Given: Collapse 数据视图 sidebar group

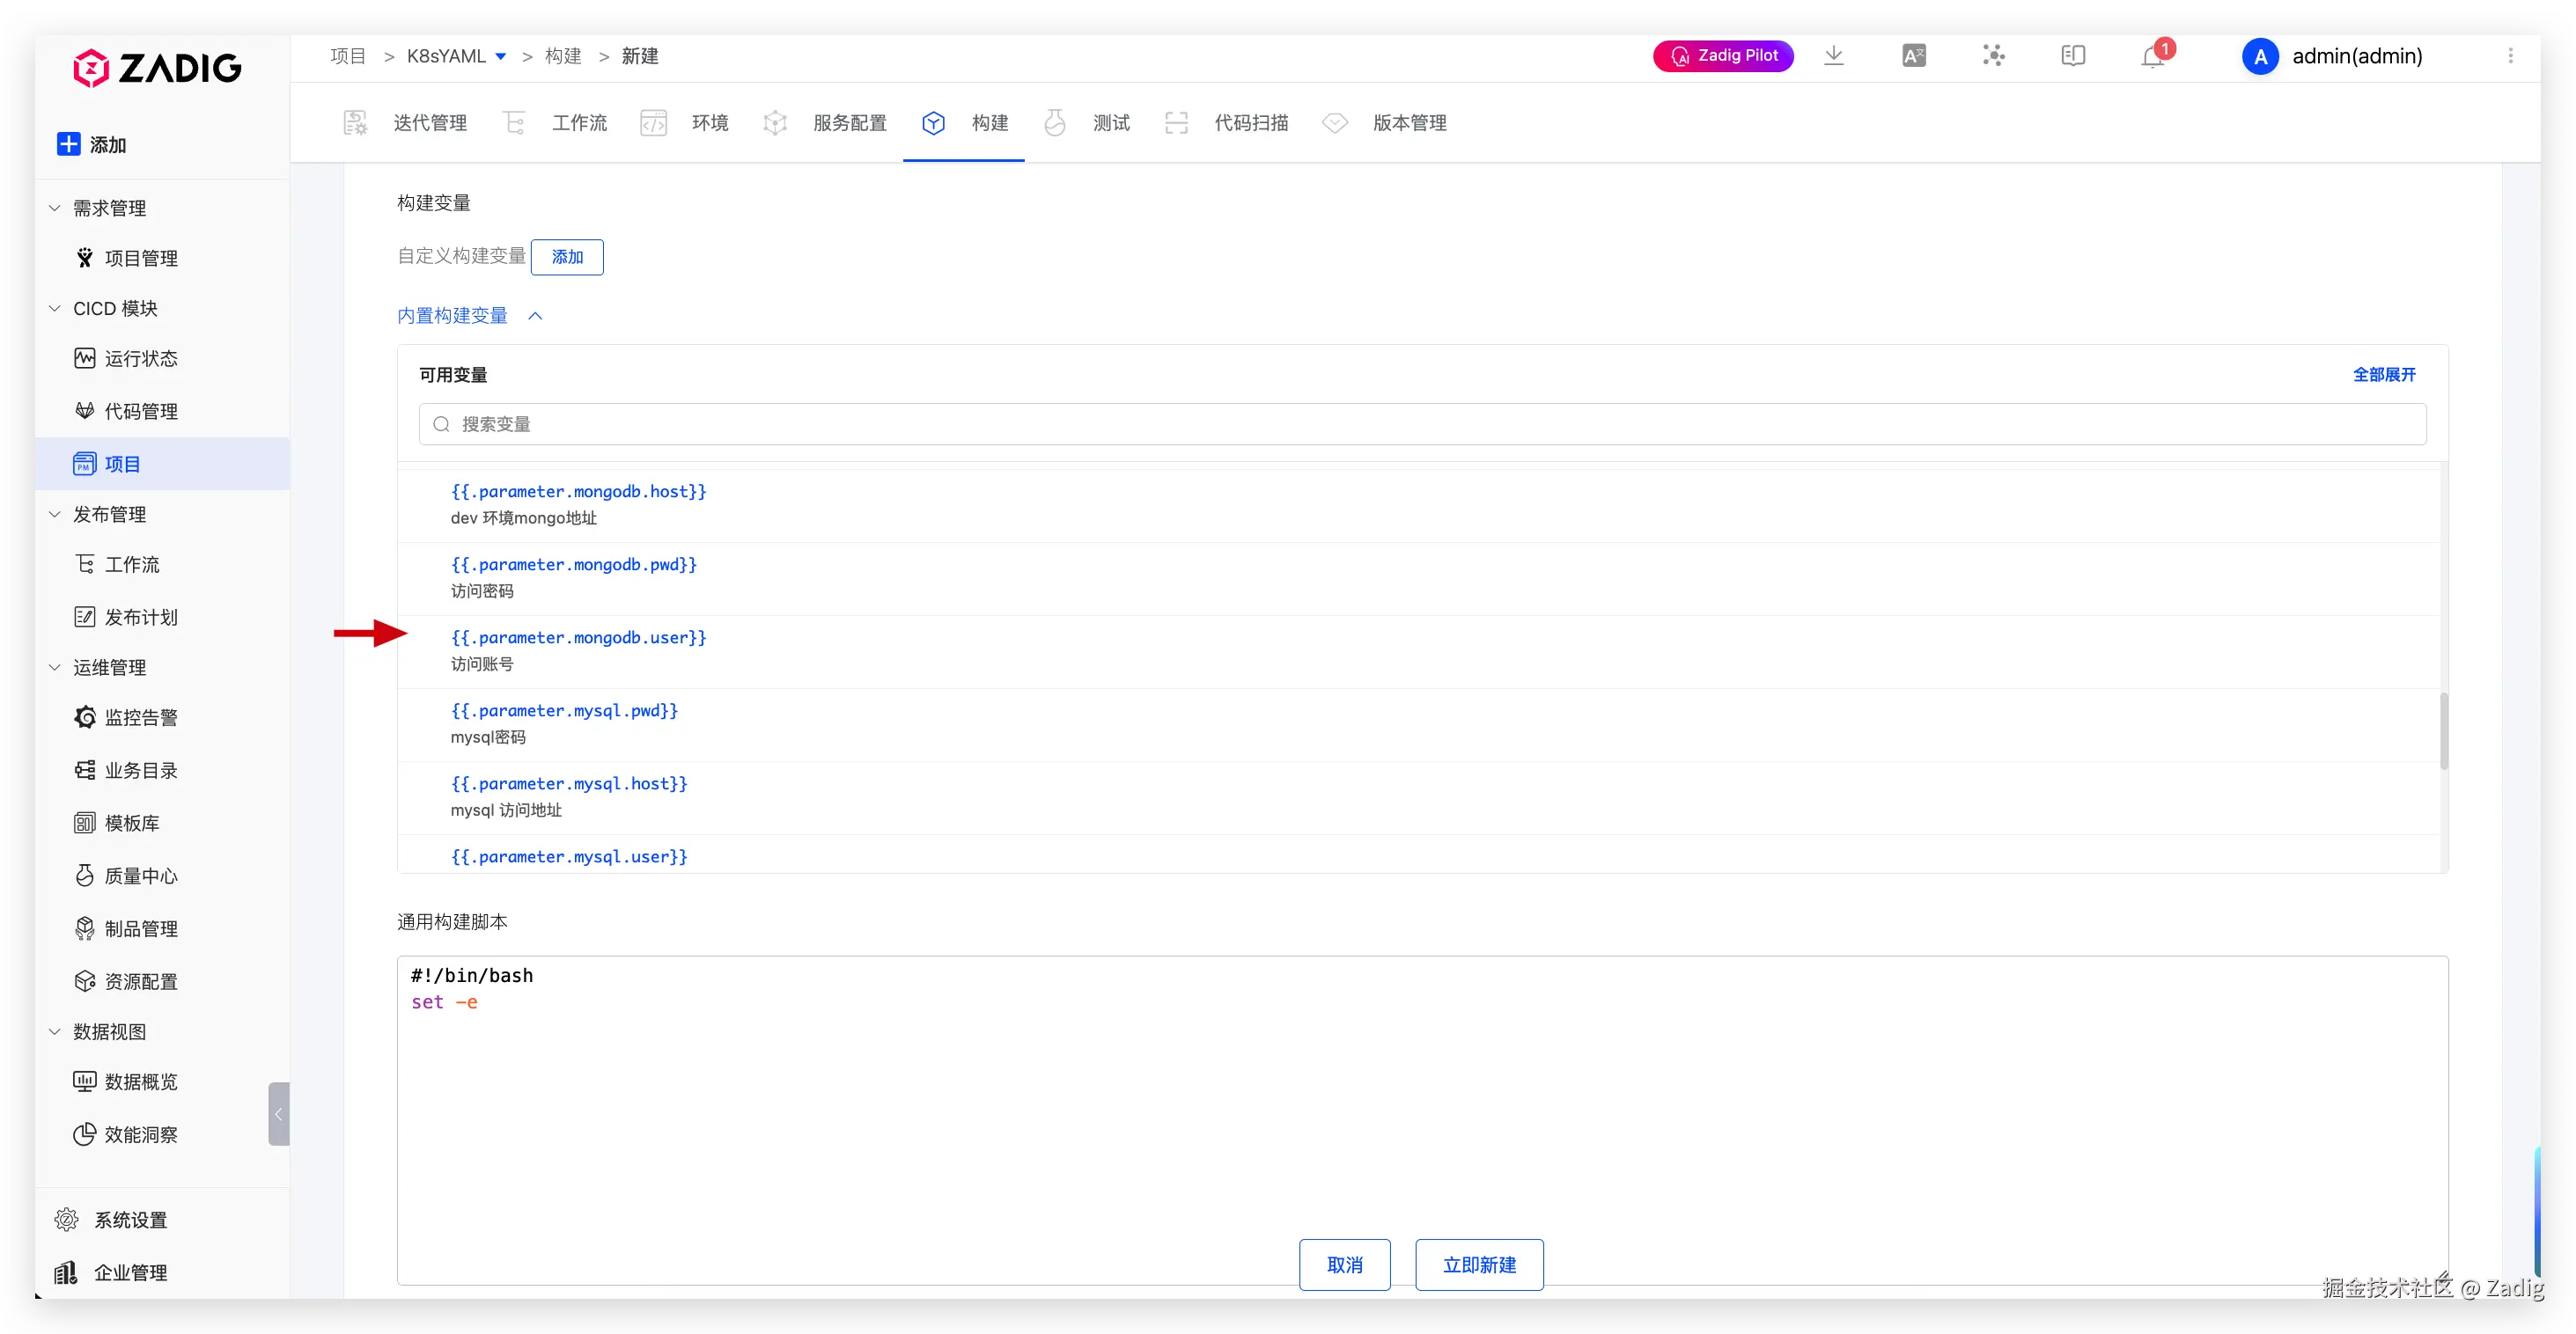Looking at the screenshot, I should (x=55, y=1031).
